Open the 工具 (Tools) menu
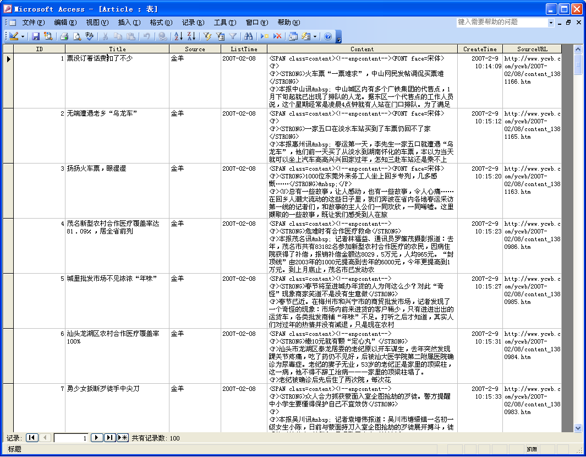Image resolution: width=586 pixels, height=457 pixels. [x=224, y=23]
